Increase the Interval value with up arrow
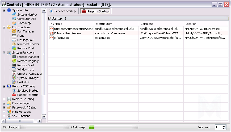This screenshot has width=231, height=132. (224, 126)
